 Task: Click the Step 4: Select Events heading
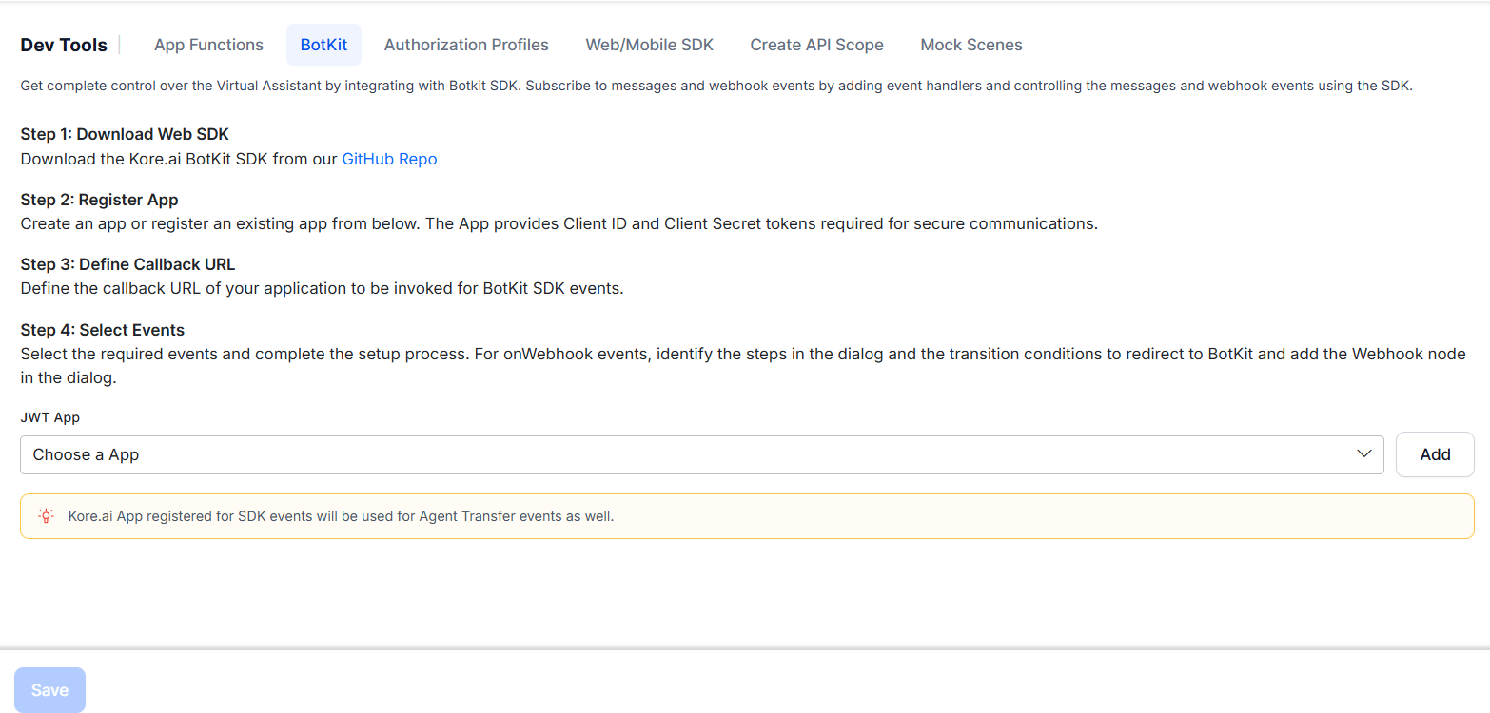pos(102,330)
